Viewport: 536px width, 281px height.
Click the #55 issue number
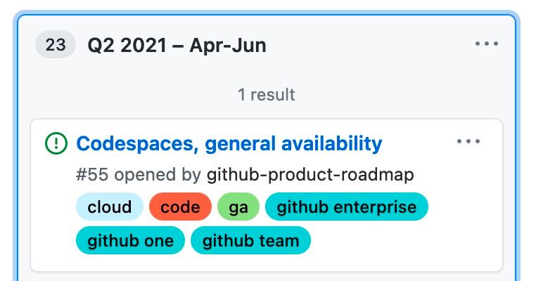click(92, 175)
